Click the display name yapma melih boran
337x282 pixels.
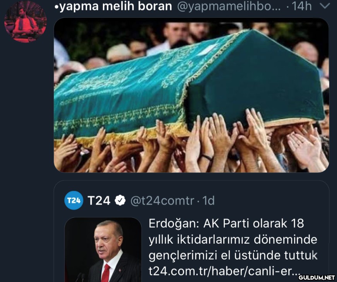click(113, 6)
